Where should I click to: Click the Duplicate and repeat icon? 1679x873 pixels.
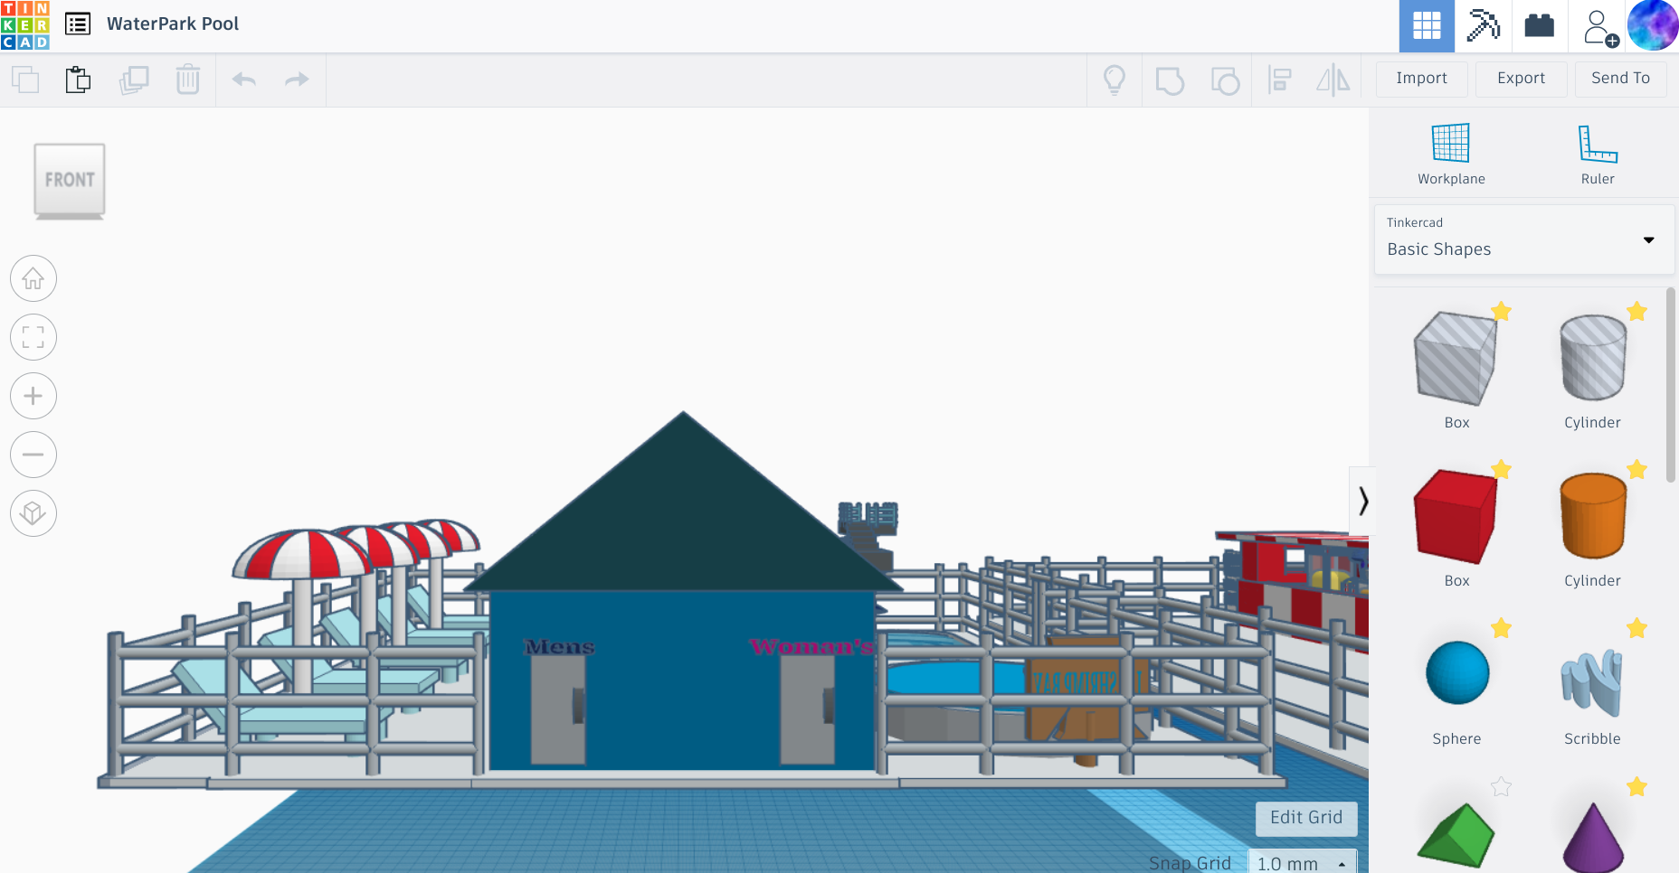pos(134,80)
